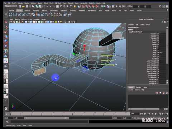Click the MEL command line input
Screen dimensions: 172x129
pos(49,122)
